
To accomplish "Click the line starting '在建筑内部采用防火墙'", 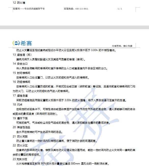I will pyautogui.click(x=76, y=150).
